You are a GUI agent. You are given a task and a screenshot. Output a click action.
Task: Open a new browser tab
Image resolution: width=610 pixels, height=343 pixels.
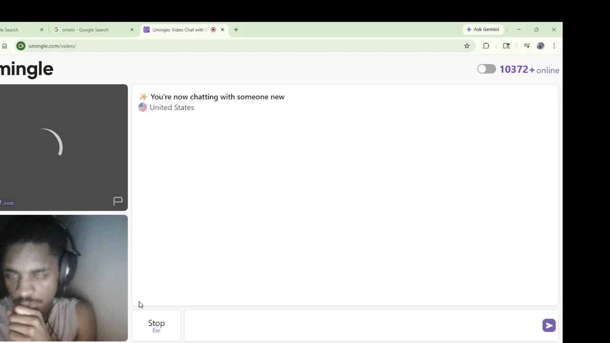(x=236, y=30)
